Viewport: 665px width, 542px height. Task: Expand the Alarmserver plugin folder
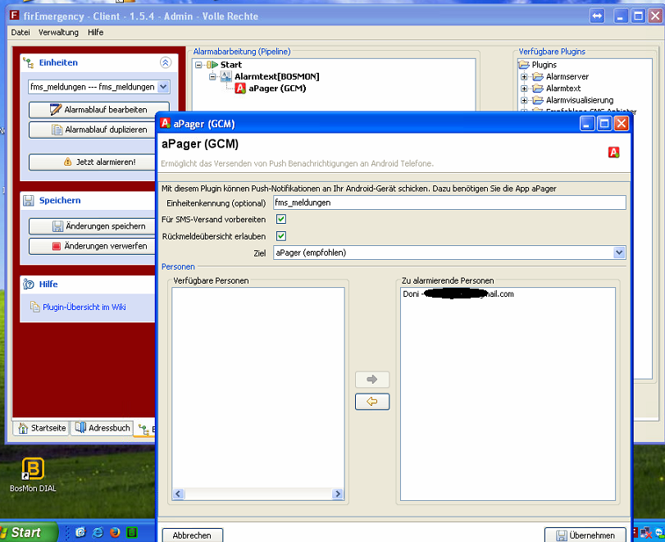pyautogui.click(x=524, y=77)
